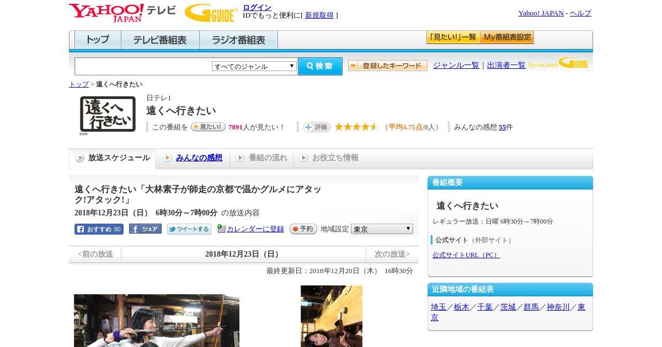Open the ヘルプ link
Viewport: 662px width, 347px height.
580,13
